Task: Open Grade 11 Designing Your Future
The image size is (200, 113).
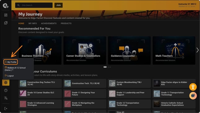Action: (85, 94)
